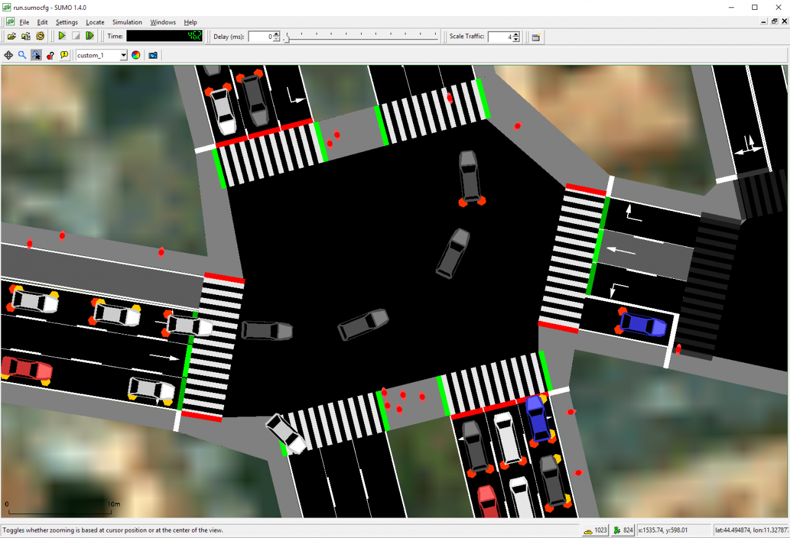
Task: Click the open simulation folder icon
Action: (x=12, y=36)
